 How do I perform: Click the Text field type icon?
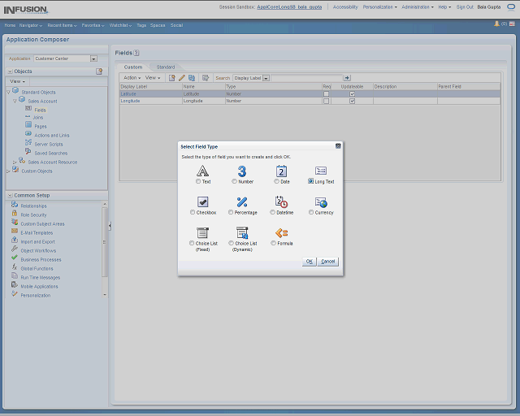(203, 171)
